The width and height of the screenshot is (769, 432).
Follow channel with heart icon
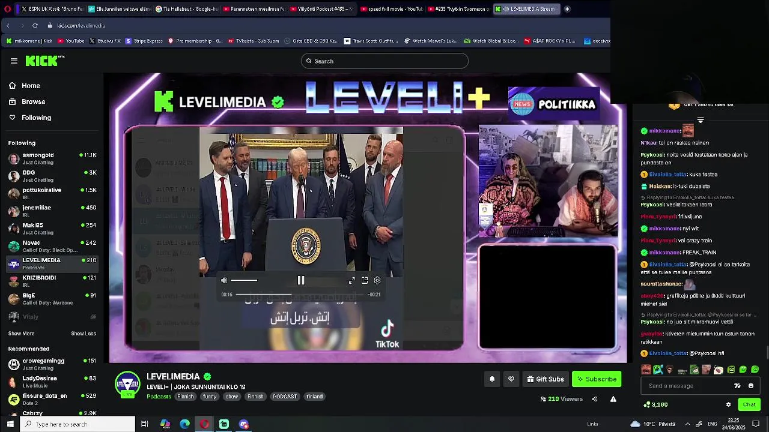(511, 379)
